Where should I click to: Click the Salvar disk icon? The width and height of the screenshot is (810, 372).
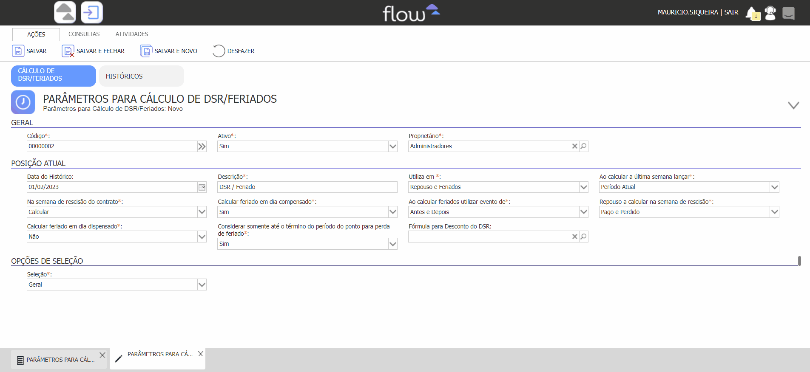18,51
